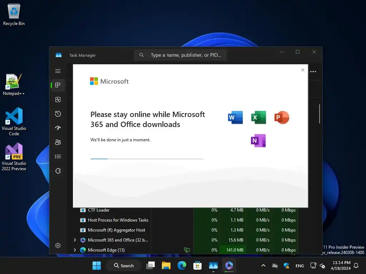Screen dimensions: 366x274
Task: Open the clock showing 11:14 PM
Action: [x=341, y=265]
